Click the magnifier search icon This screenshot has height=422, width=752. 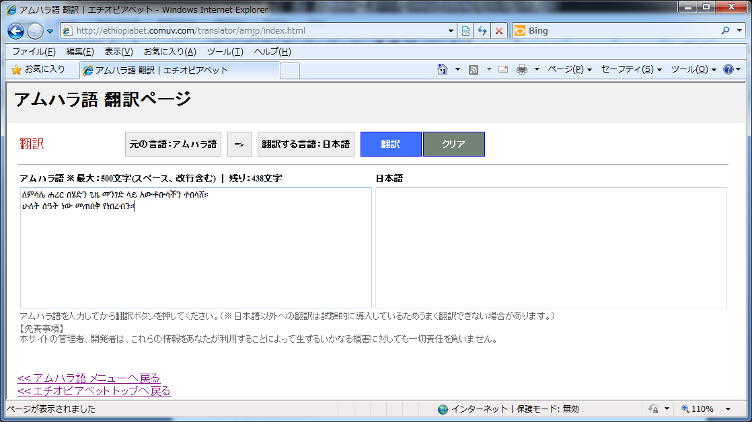(725, 31)
